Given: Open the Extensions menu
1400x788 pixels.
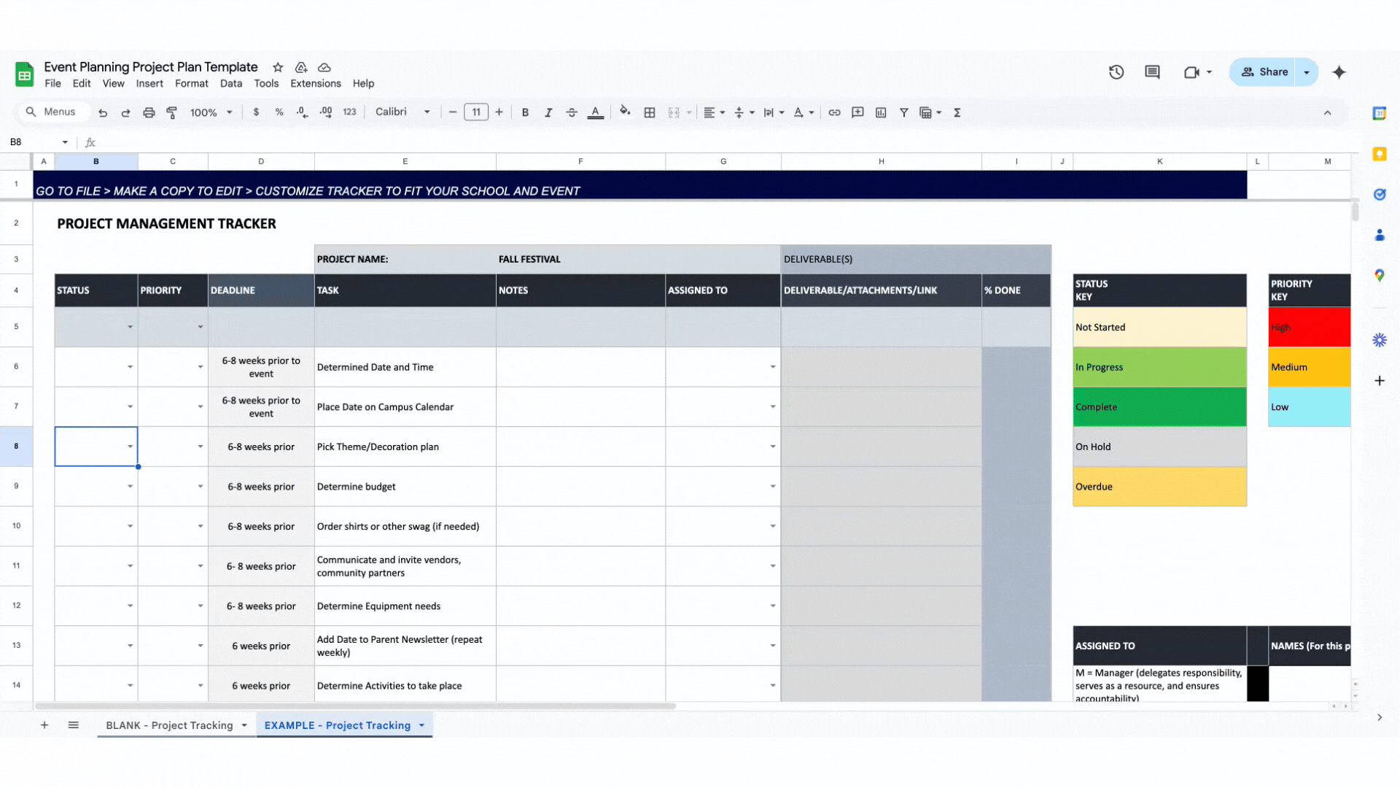Looking at the screenshot, I should [315, 83].
